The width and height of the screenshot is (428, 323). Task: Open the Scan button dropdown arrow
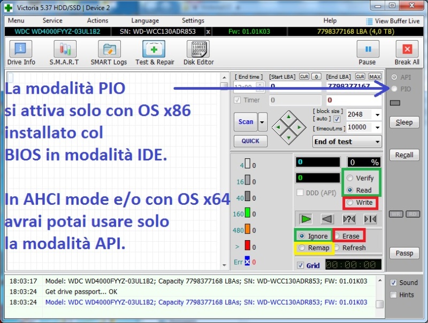pos(262,122)
